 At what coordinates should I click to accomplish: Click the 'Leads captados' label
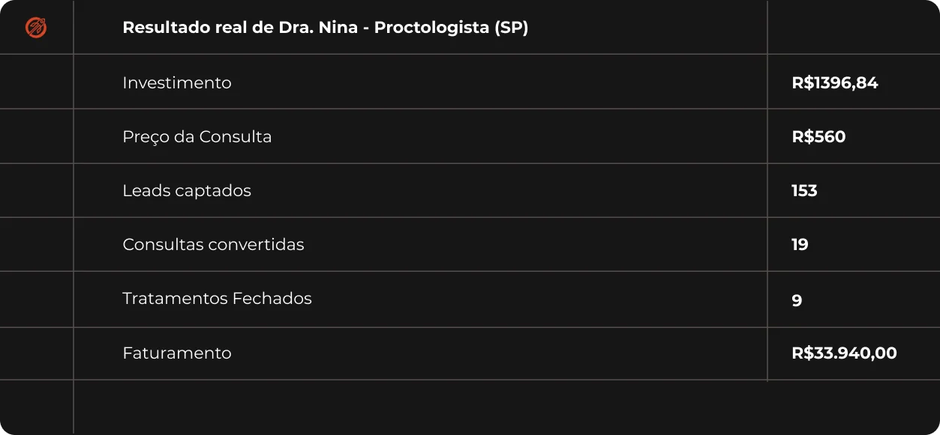coord(187,191)
